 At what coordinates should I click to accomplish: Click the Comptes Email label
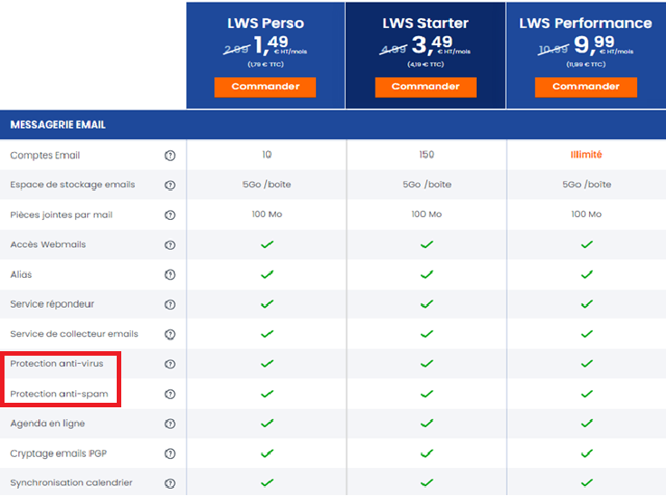coord(45,155)
